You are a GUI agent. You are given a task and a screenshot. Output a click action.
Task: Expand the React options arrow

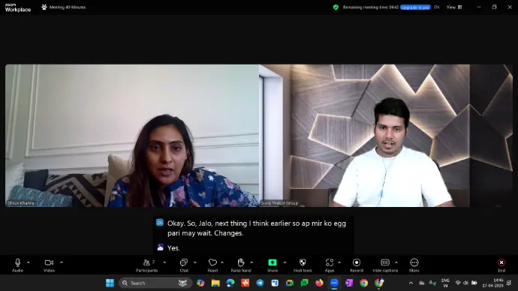click(x=222, y=262)
